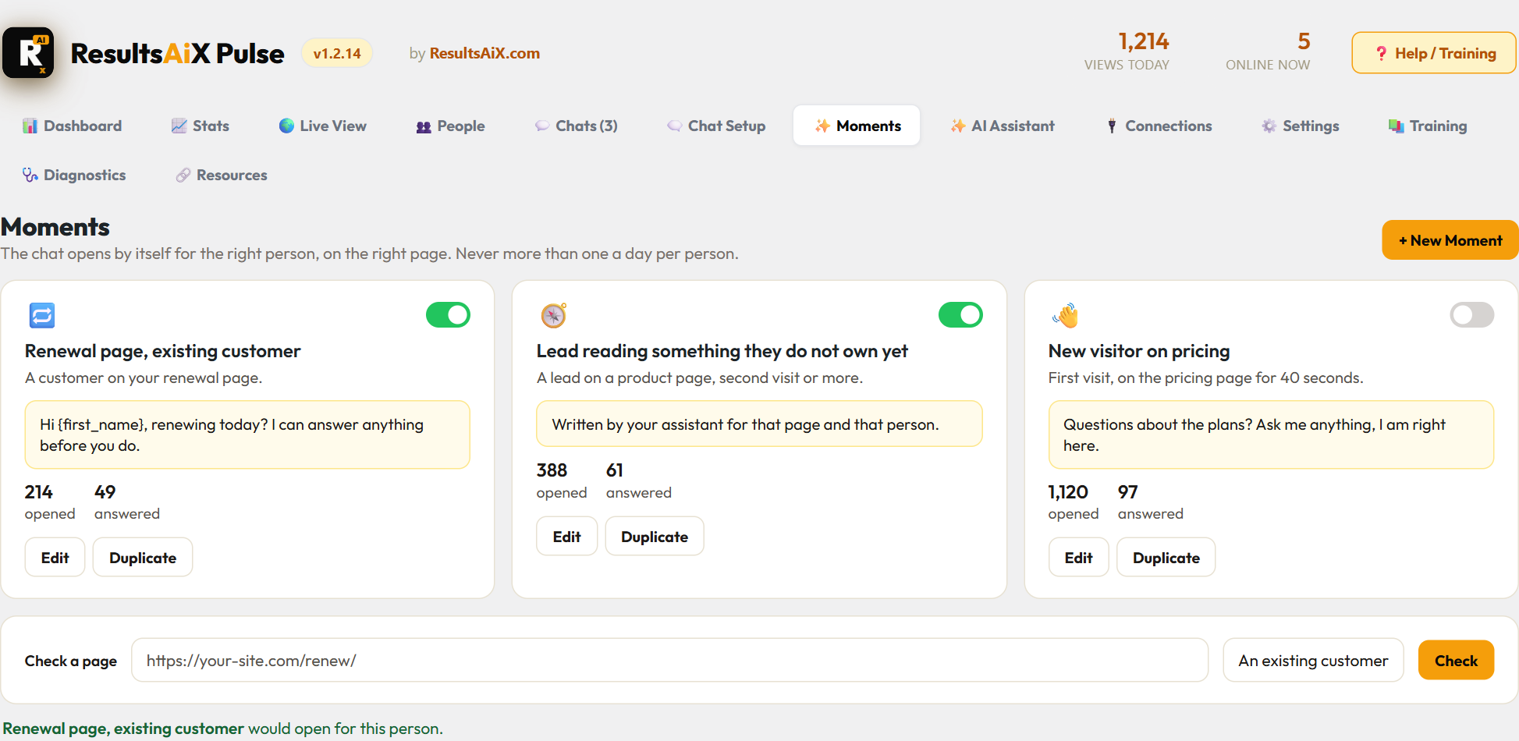Duplicate the New visitor on pricing moment

(x=1166, y=558)
